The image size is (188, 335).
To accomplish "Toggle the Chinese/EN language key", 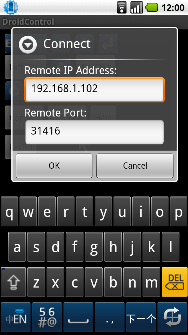I will pyautogui.click(x=16, y=317).
